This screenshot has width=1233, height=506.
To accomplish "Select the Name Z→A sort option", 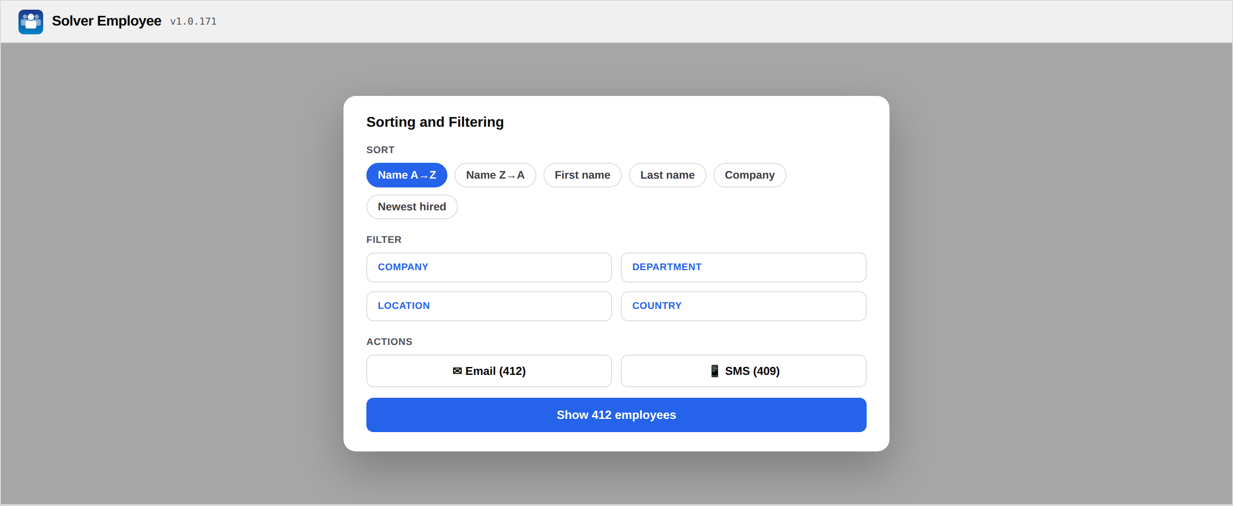I will click(495, 175).
